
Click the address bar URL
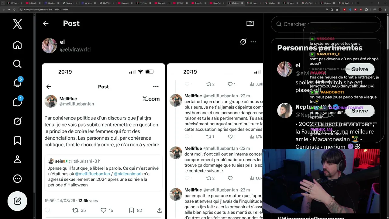(x=46, y=9)
